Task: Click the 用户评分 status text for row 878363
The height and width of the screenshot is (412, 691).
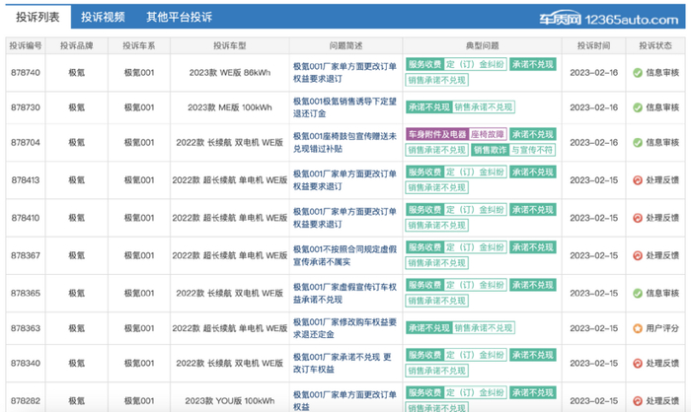Action: 662,328
